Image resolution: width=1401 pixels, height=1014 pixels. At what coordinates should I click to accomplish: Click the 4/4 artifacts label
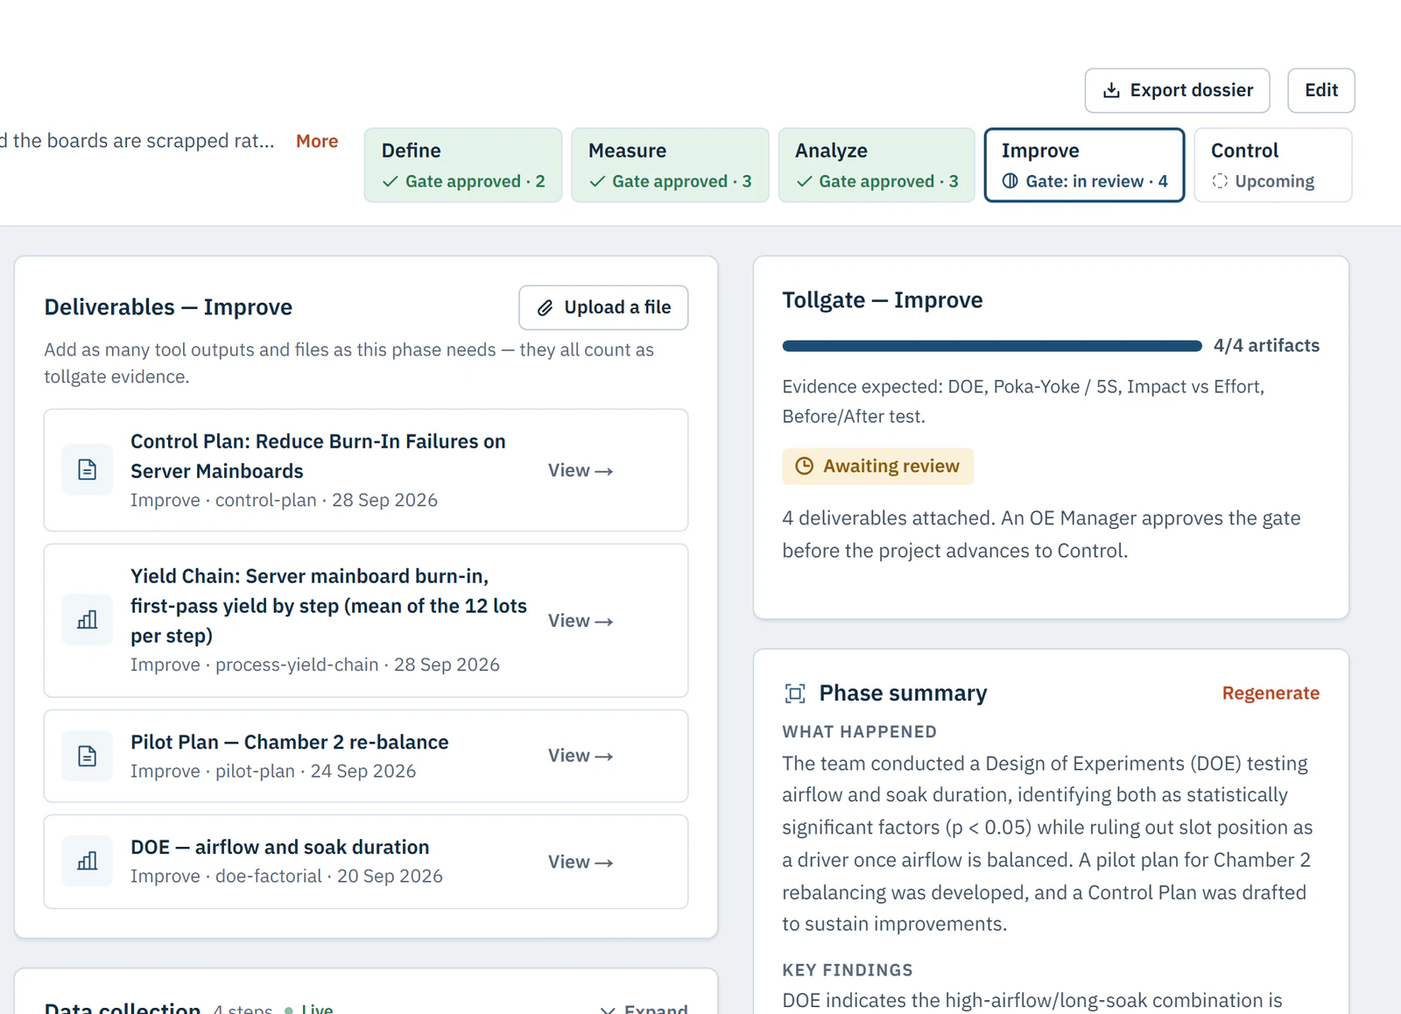1266,346
